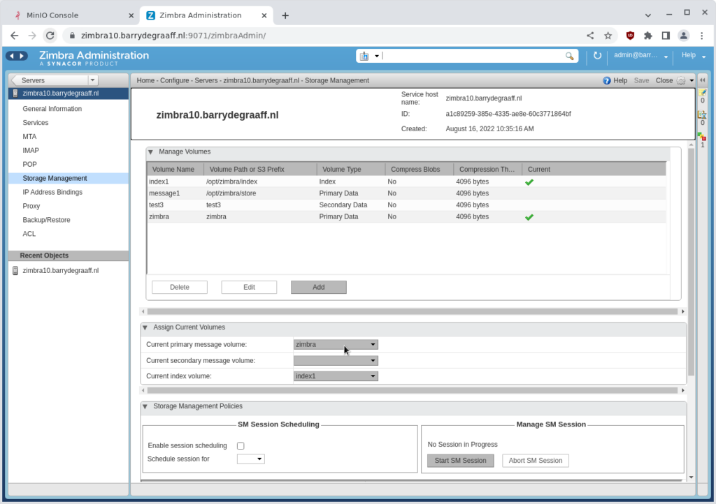Screen dimensions: 716x504
Task: Open the top-right Help dropdown menu
Action: coord(694,56)
